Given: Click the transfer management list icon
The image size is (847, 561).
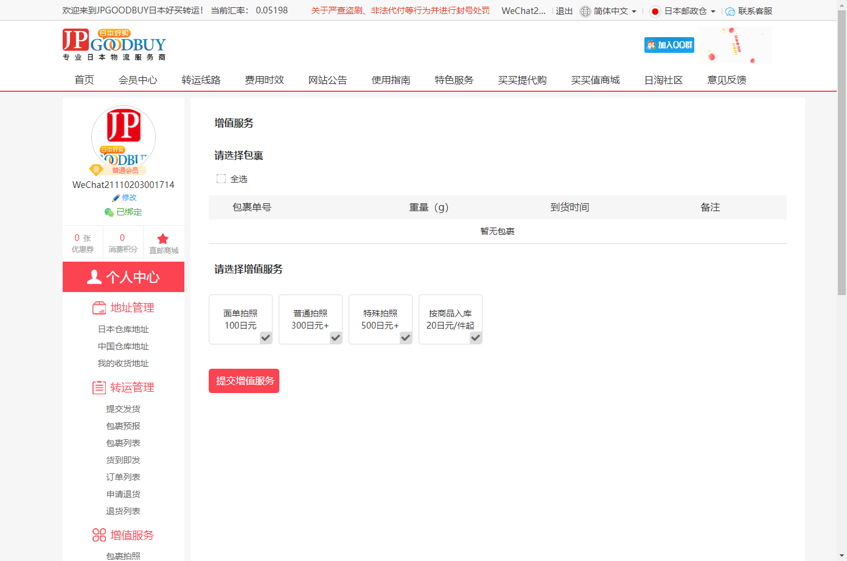Looking at the screenshot, I should 99,388.
